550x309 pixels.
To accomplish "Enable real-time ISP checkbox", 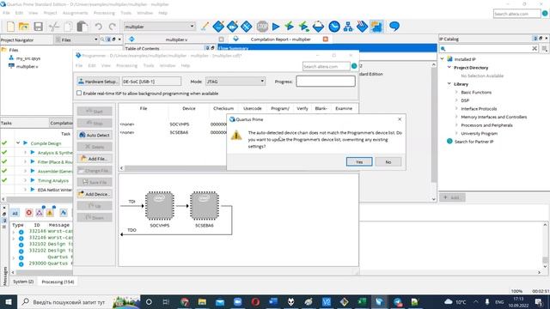I will point(79,94).
